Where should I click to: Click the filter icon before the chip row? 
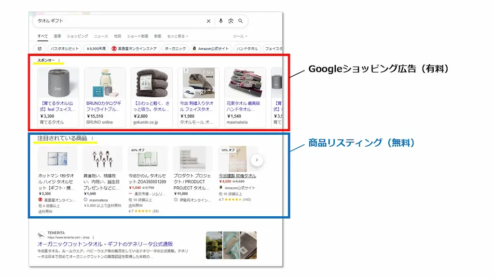tap(39, 48)
